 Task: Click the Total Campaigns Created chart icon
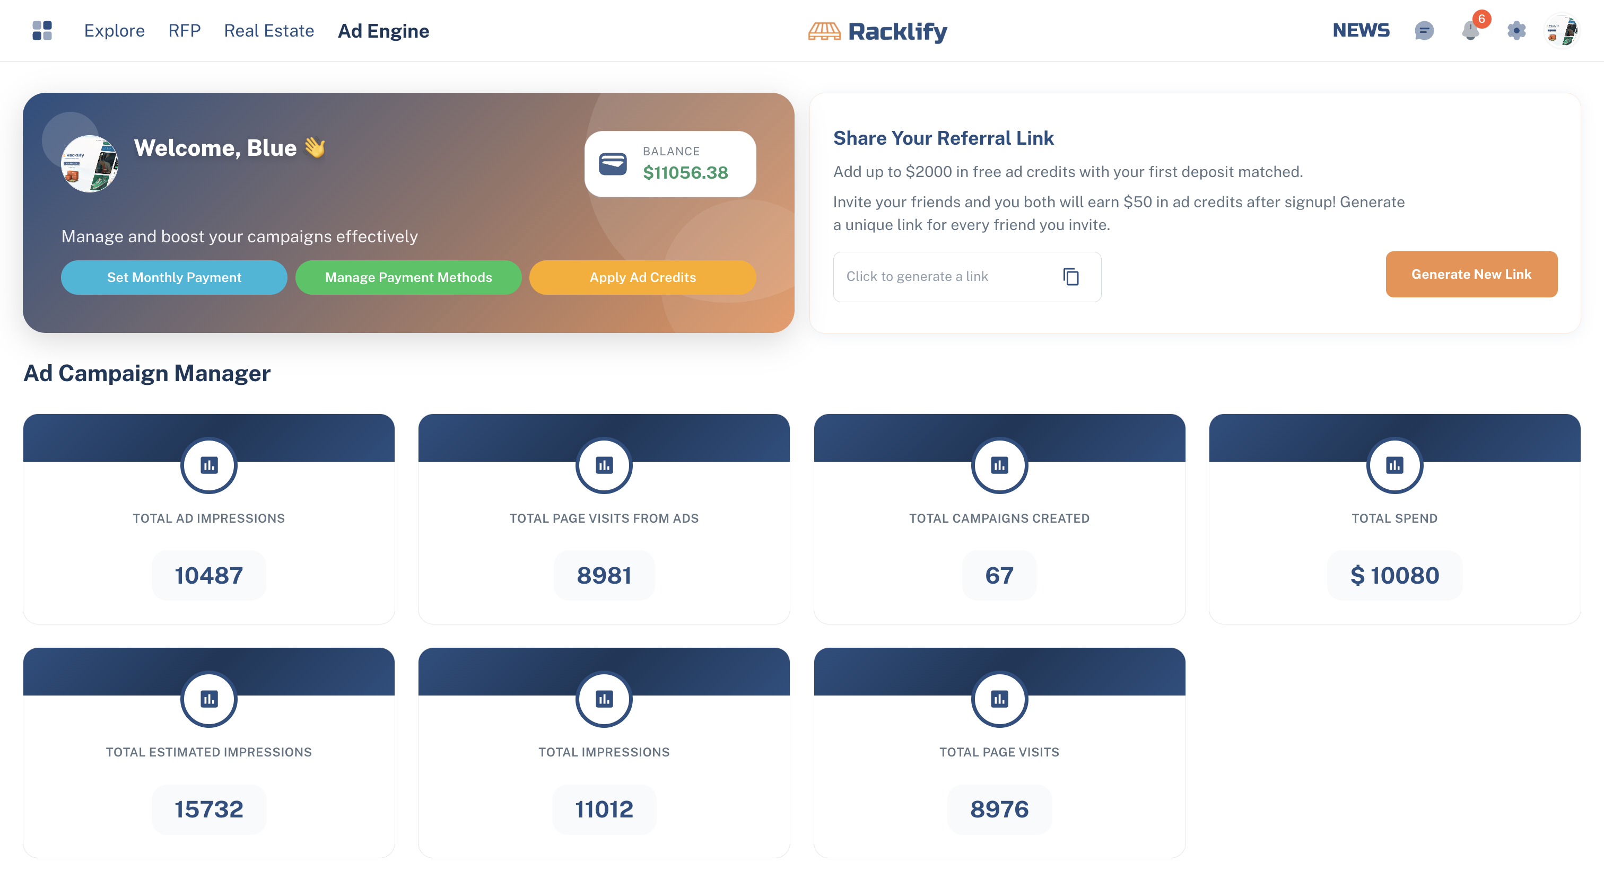(x=999, y=465)
